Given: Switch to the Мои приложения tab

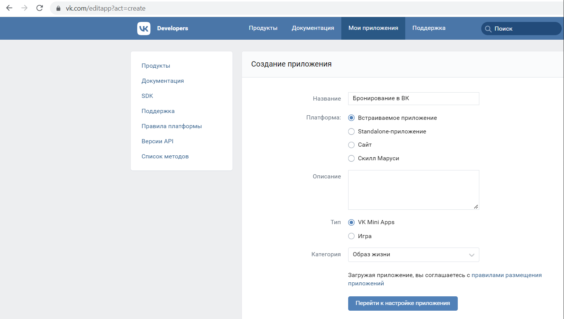Looking at the screenshot, I should (373, 28).
